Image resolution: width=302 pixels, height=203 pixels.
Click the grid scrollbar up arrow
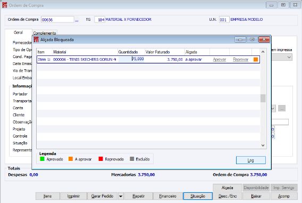[x=263, y=52]
